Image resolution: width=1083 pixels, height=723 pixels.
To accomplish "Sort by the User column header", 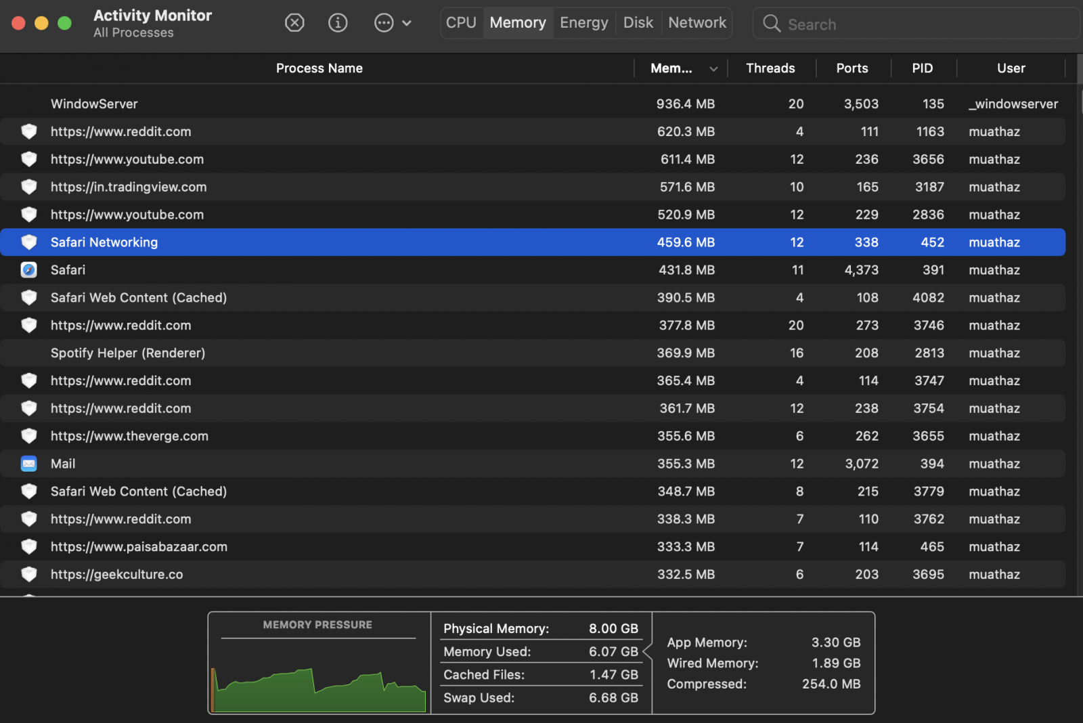I will pos(1011,68).
